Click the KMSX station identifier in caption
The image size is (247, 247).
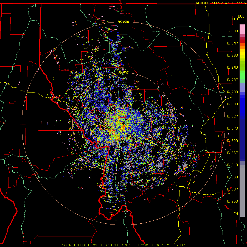pos(143,245)
